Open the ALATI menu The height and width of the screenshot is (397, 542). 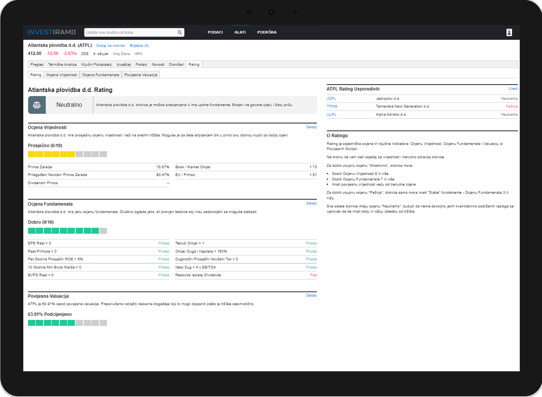pyautogui.click(x=240, y=32)
